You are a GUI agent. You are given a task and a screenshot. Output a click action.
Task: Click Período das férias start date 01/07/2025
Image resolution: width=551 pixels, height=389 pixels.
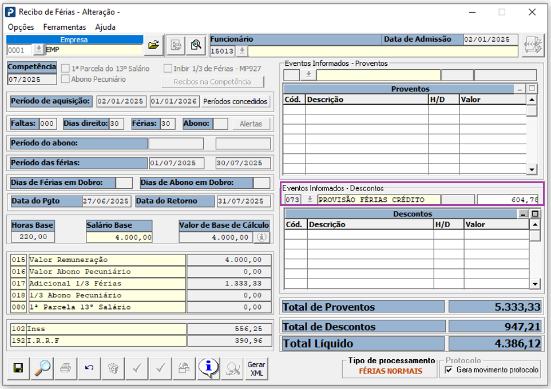coord(176,163)
